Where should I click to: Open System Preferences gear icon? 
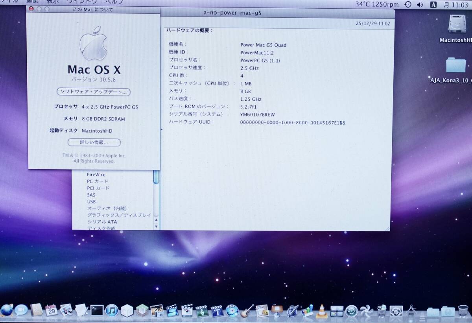[x=396, y=311]
